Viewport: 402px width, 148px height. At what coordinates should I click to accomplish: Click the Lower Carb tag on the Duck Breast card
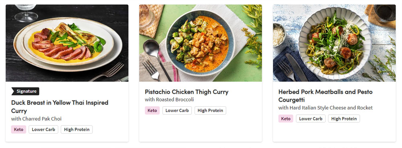click(43, 129)
